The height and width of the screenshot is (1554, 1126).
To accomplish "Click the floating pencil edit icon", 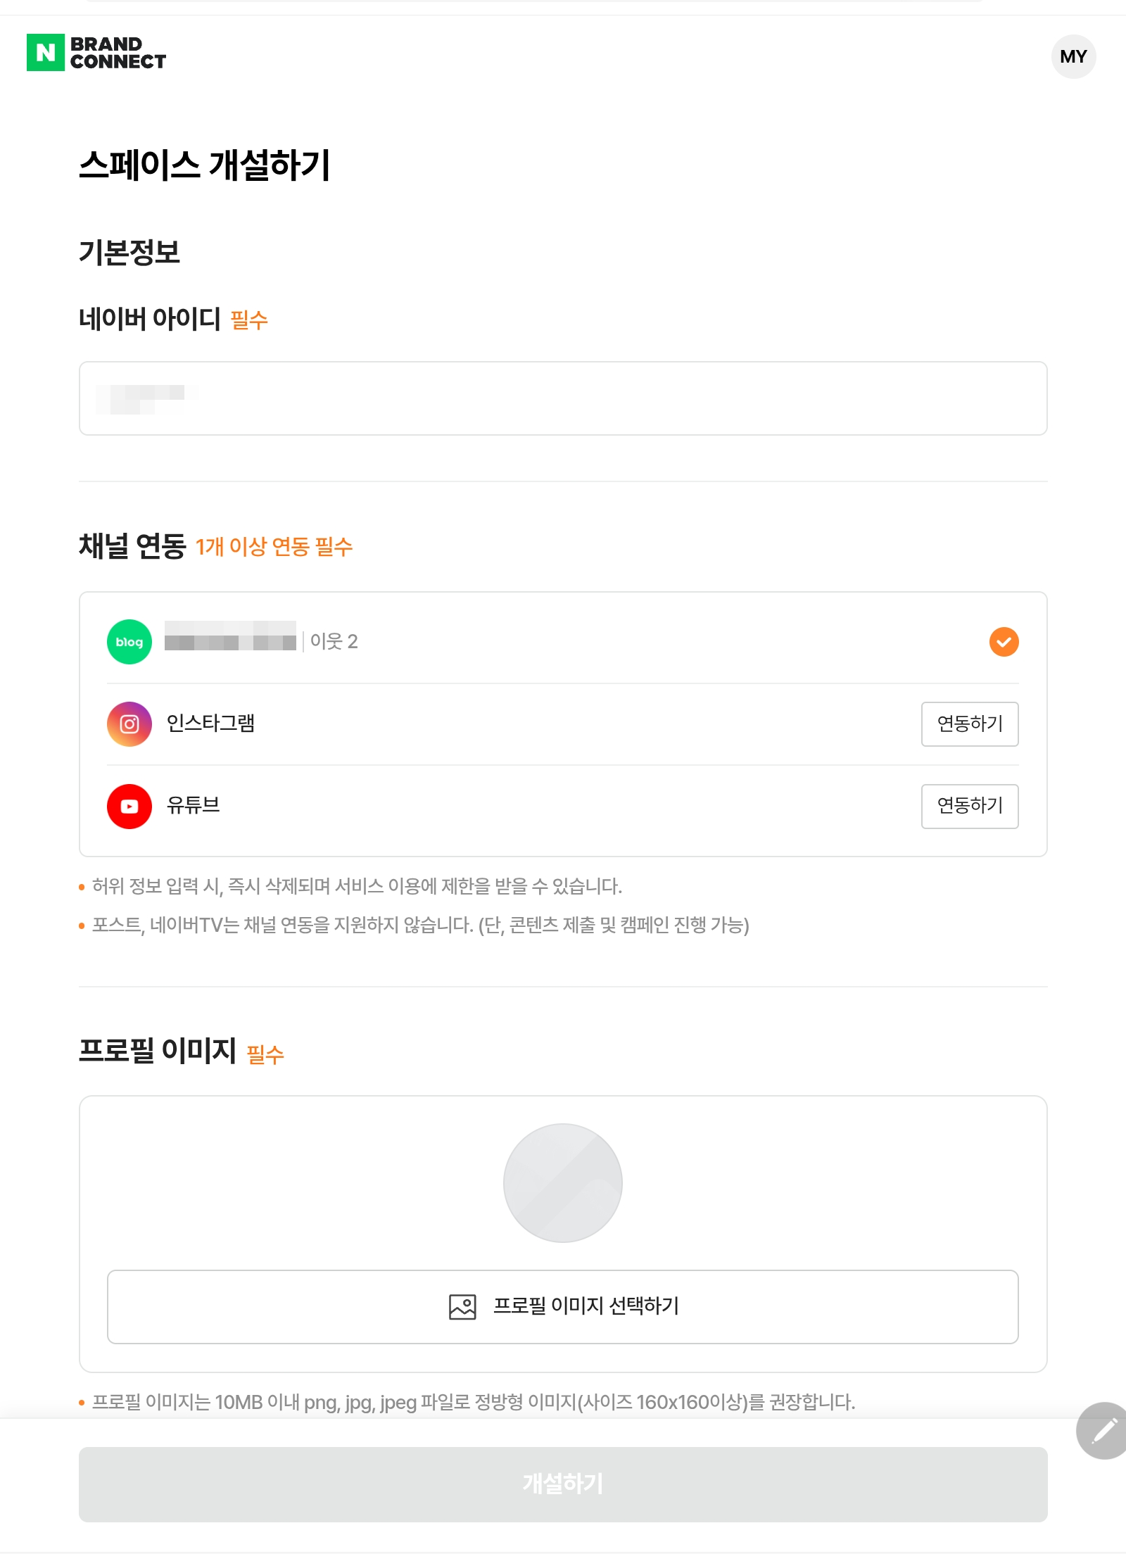I will tap(1103, 1430).
